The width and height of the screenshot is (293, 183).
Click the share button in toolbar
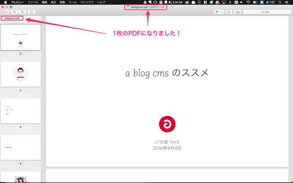tap(31, 12)
